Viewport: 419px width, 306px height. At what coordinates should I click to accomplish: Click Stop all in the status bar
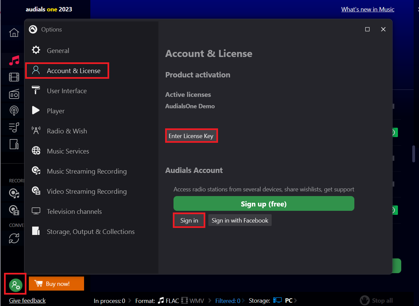376,300
